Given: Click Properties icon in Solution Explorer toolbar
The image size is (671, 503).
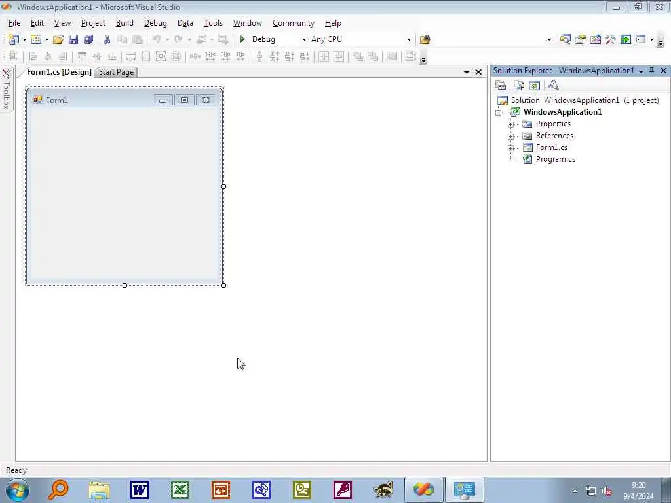Looking at the screenshot, I should 501,85.
